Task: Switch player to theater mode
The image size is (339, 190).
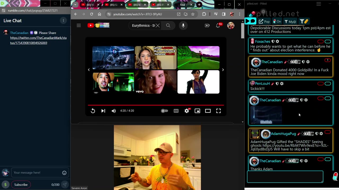Action: [208, 111]
